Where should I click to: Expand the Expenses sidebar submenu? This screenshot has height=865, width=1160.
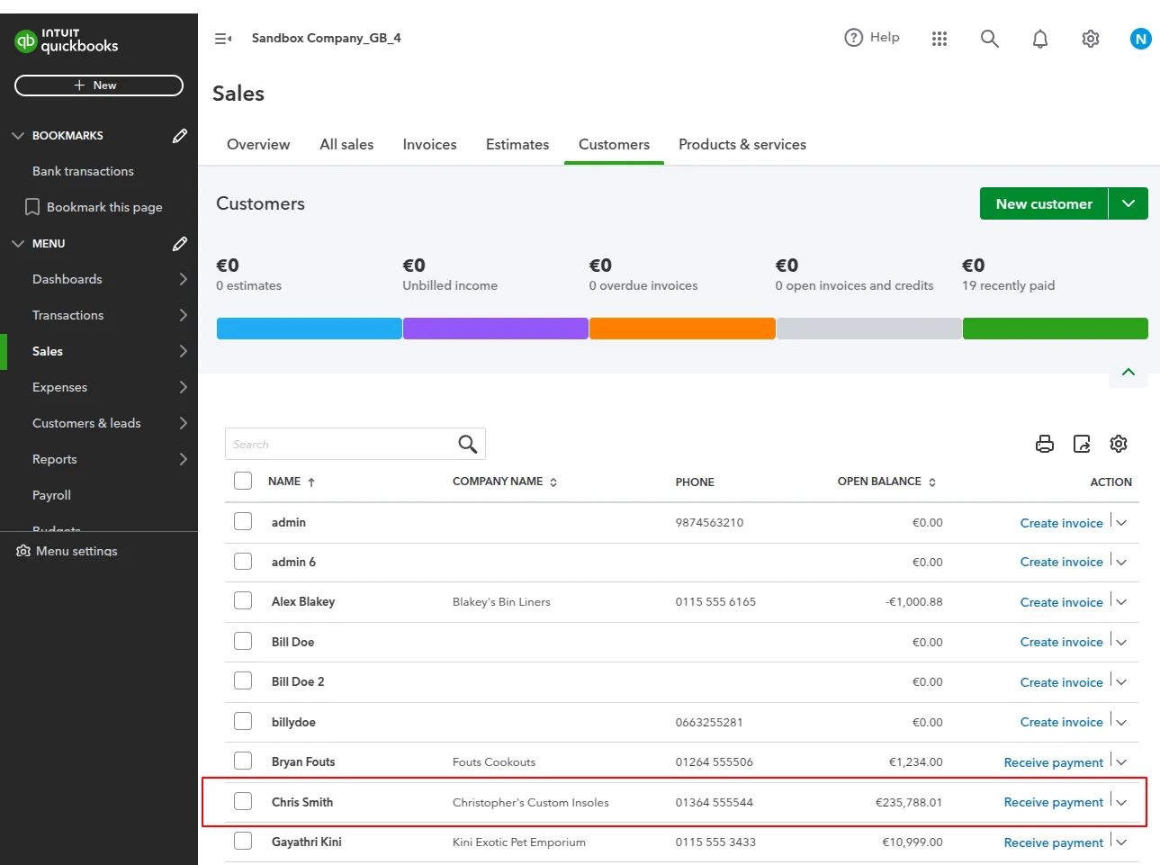[x=183, y=387]
